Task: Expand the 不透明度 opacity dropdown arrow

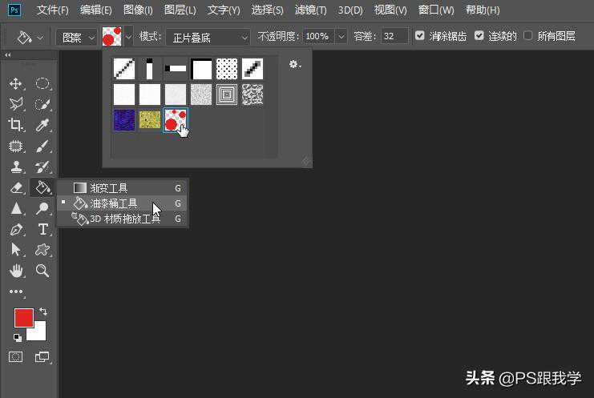Action: [341, 37]
